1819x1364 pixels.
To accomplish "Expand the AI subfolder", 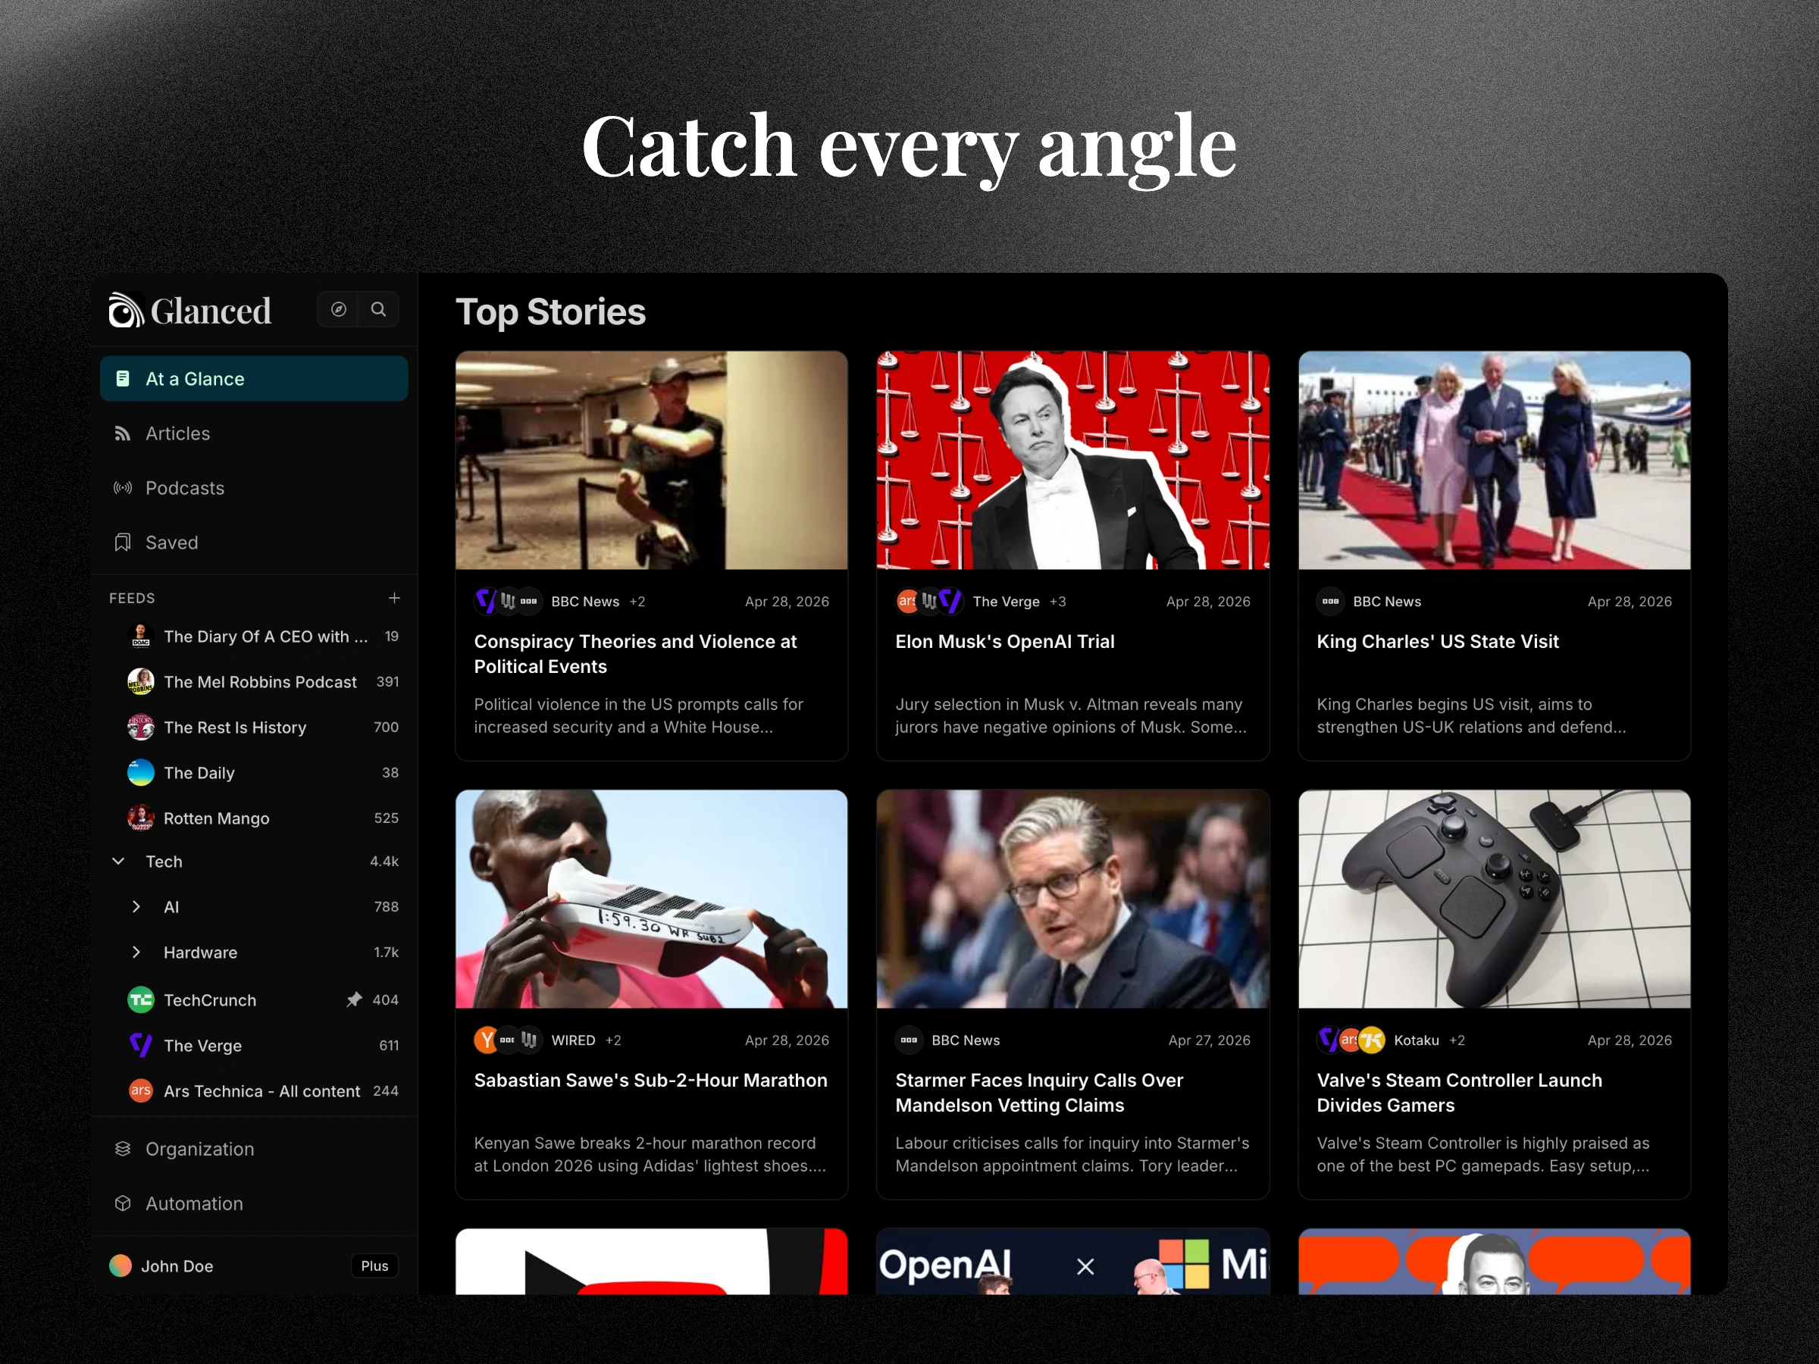I will 136,907.
